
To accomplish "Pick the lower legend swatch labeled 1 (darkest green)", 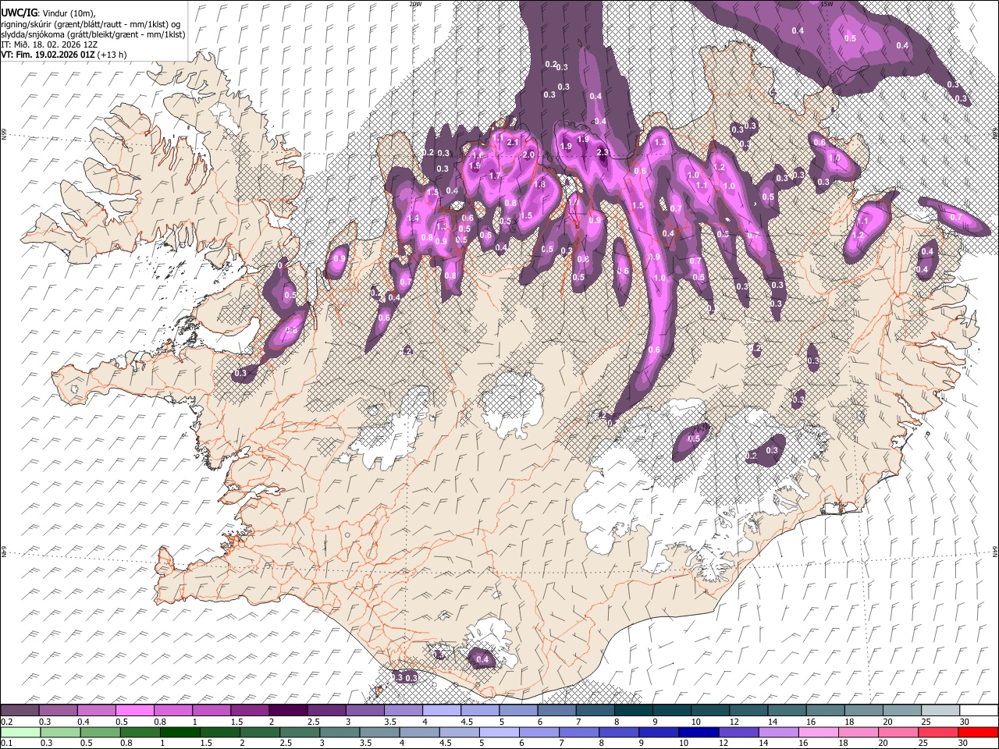I will (179, 733).
